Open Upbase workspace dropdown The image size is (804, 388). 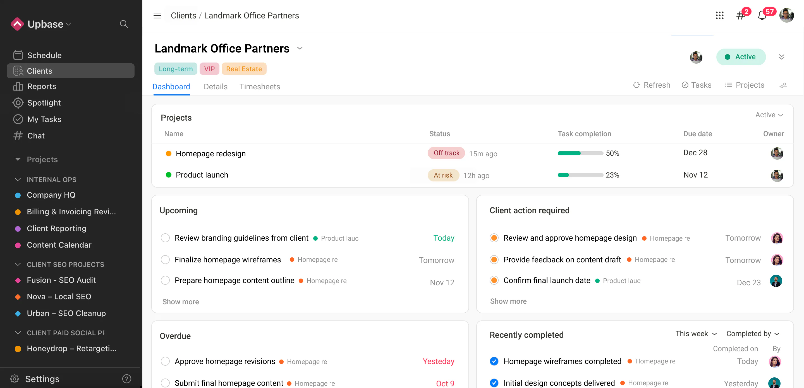[x=41, y=24]
